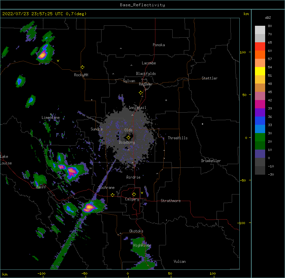Pick the blue 33-36 dBZ legend band

coord(260,121)
